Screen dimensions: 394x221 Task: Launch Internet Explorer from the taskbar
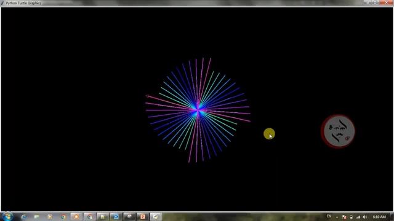(24, 217)
